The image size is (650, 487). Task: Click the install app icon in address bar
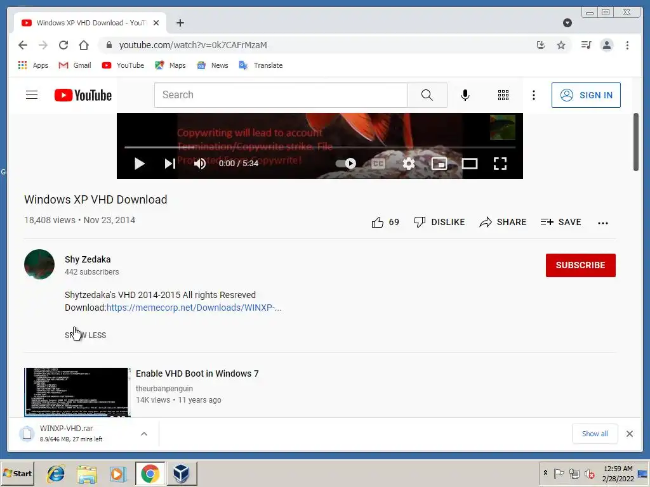pyautogui.click(x=541, y=45)
